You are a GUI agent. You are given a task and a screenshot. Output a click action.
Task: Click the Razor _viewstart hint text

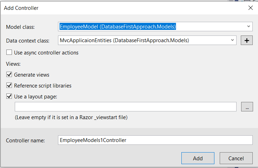pos(71,117)
